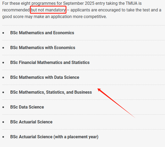
Task: Open BSc Actuarial Science with placement year
Action: pyautogui.click(x=54, y=137)
